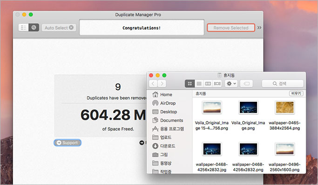Switch Duplicate Manager to list view

[x=24, y=27]
